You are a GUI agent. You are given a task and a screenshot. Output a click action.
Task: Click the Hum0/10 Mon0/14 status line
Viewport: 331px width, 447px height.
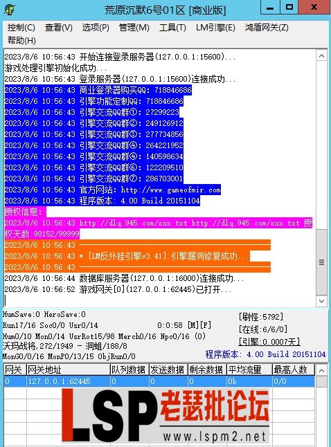click(x=104, y=336)
